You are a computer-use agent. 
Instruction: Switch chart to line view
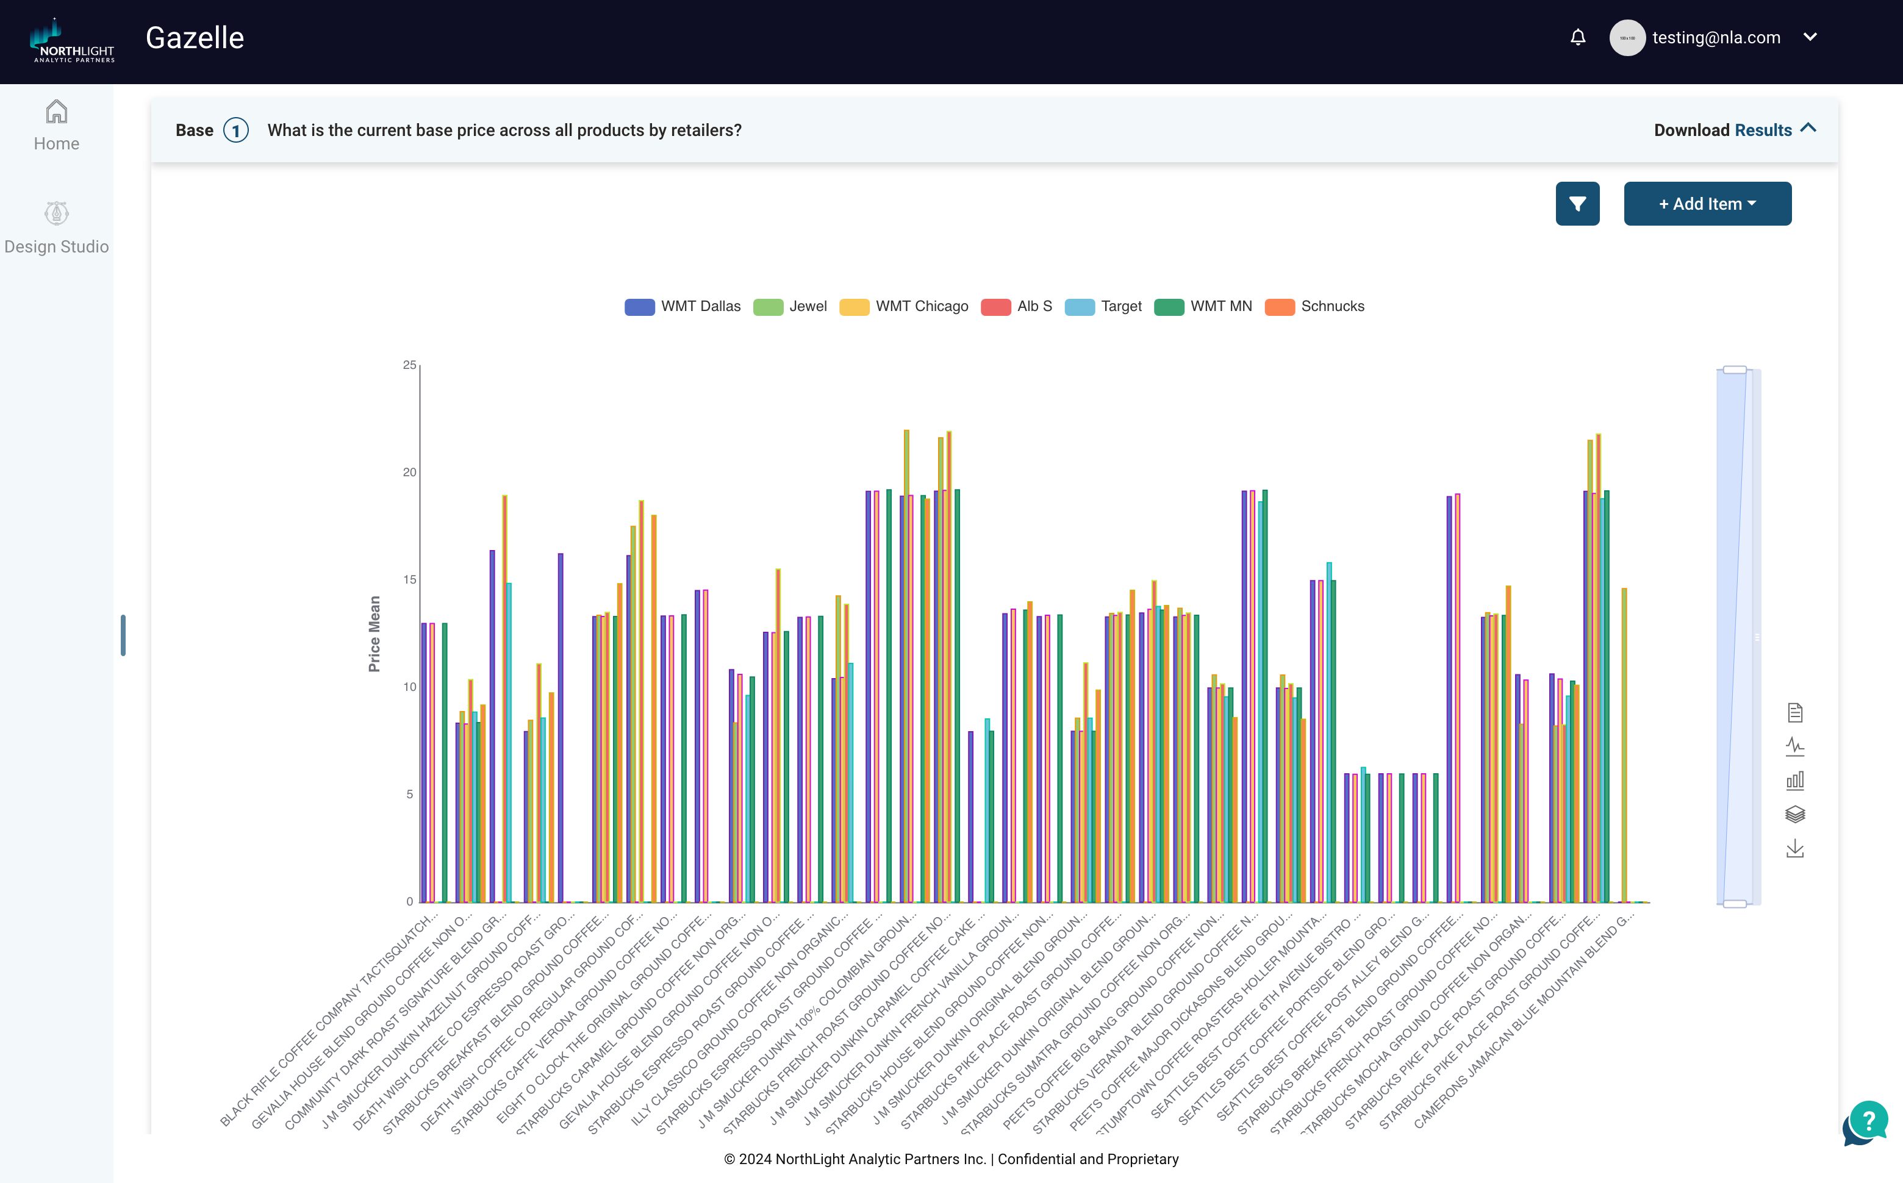1795,746
